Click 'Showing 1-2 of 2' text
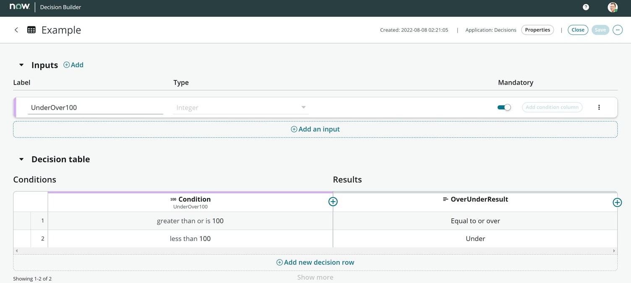This screenshot has height=283, width=631. click(x=32, y=278)
